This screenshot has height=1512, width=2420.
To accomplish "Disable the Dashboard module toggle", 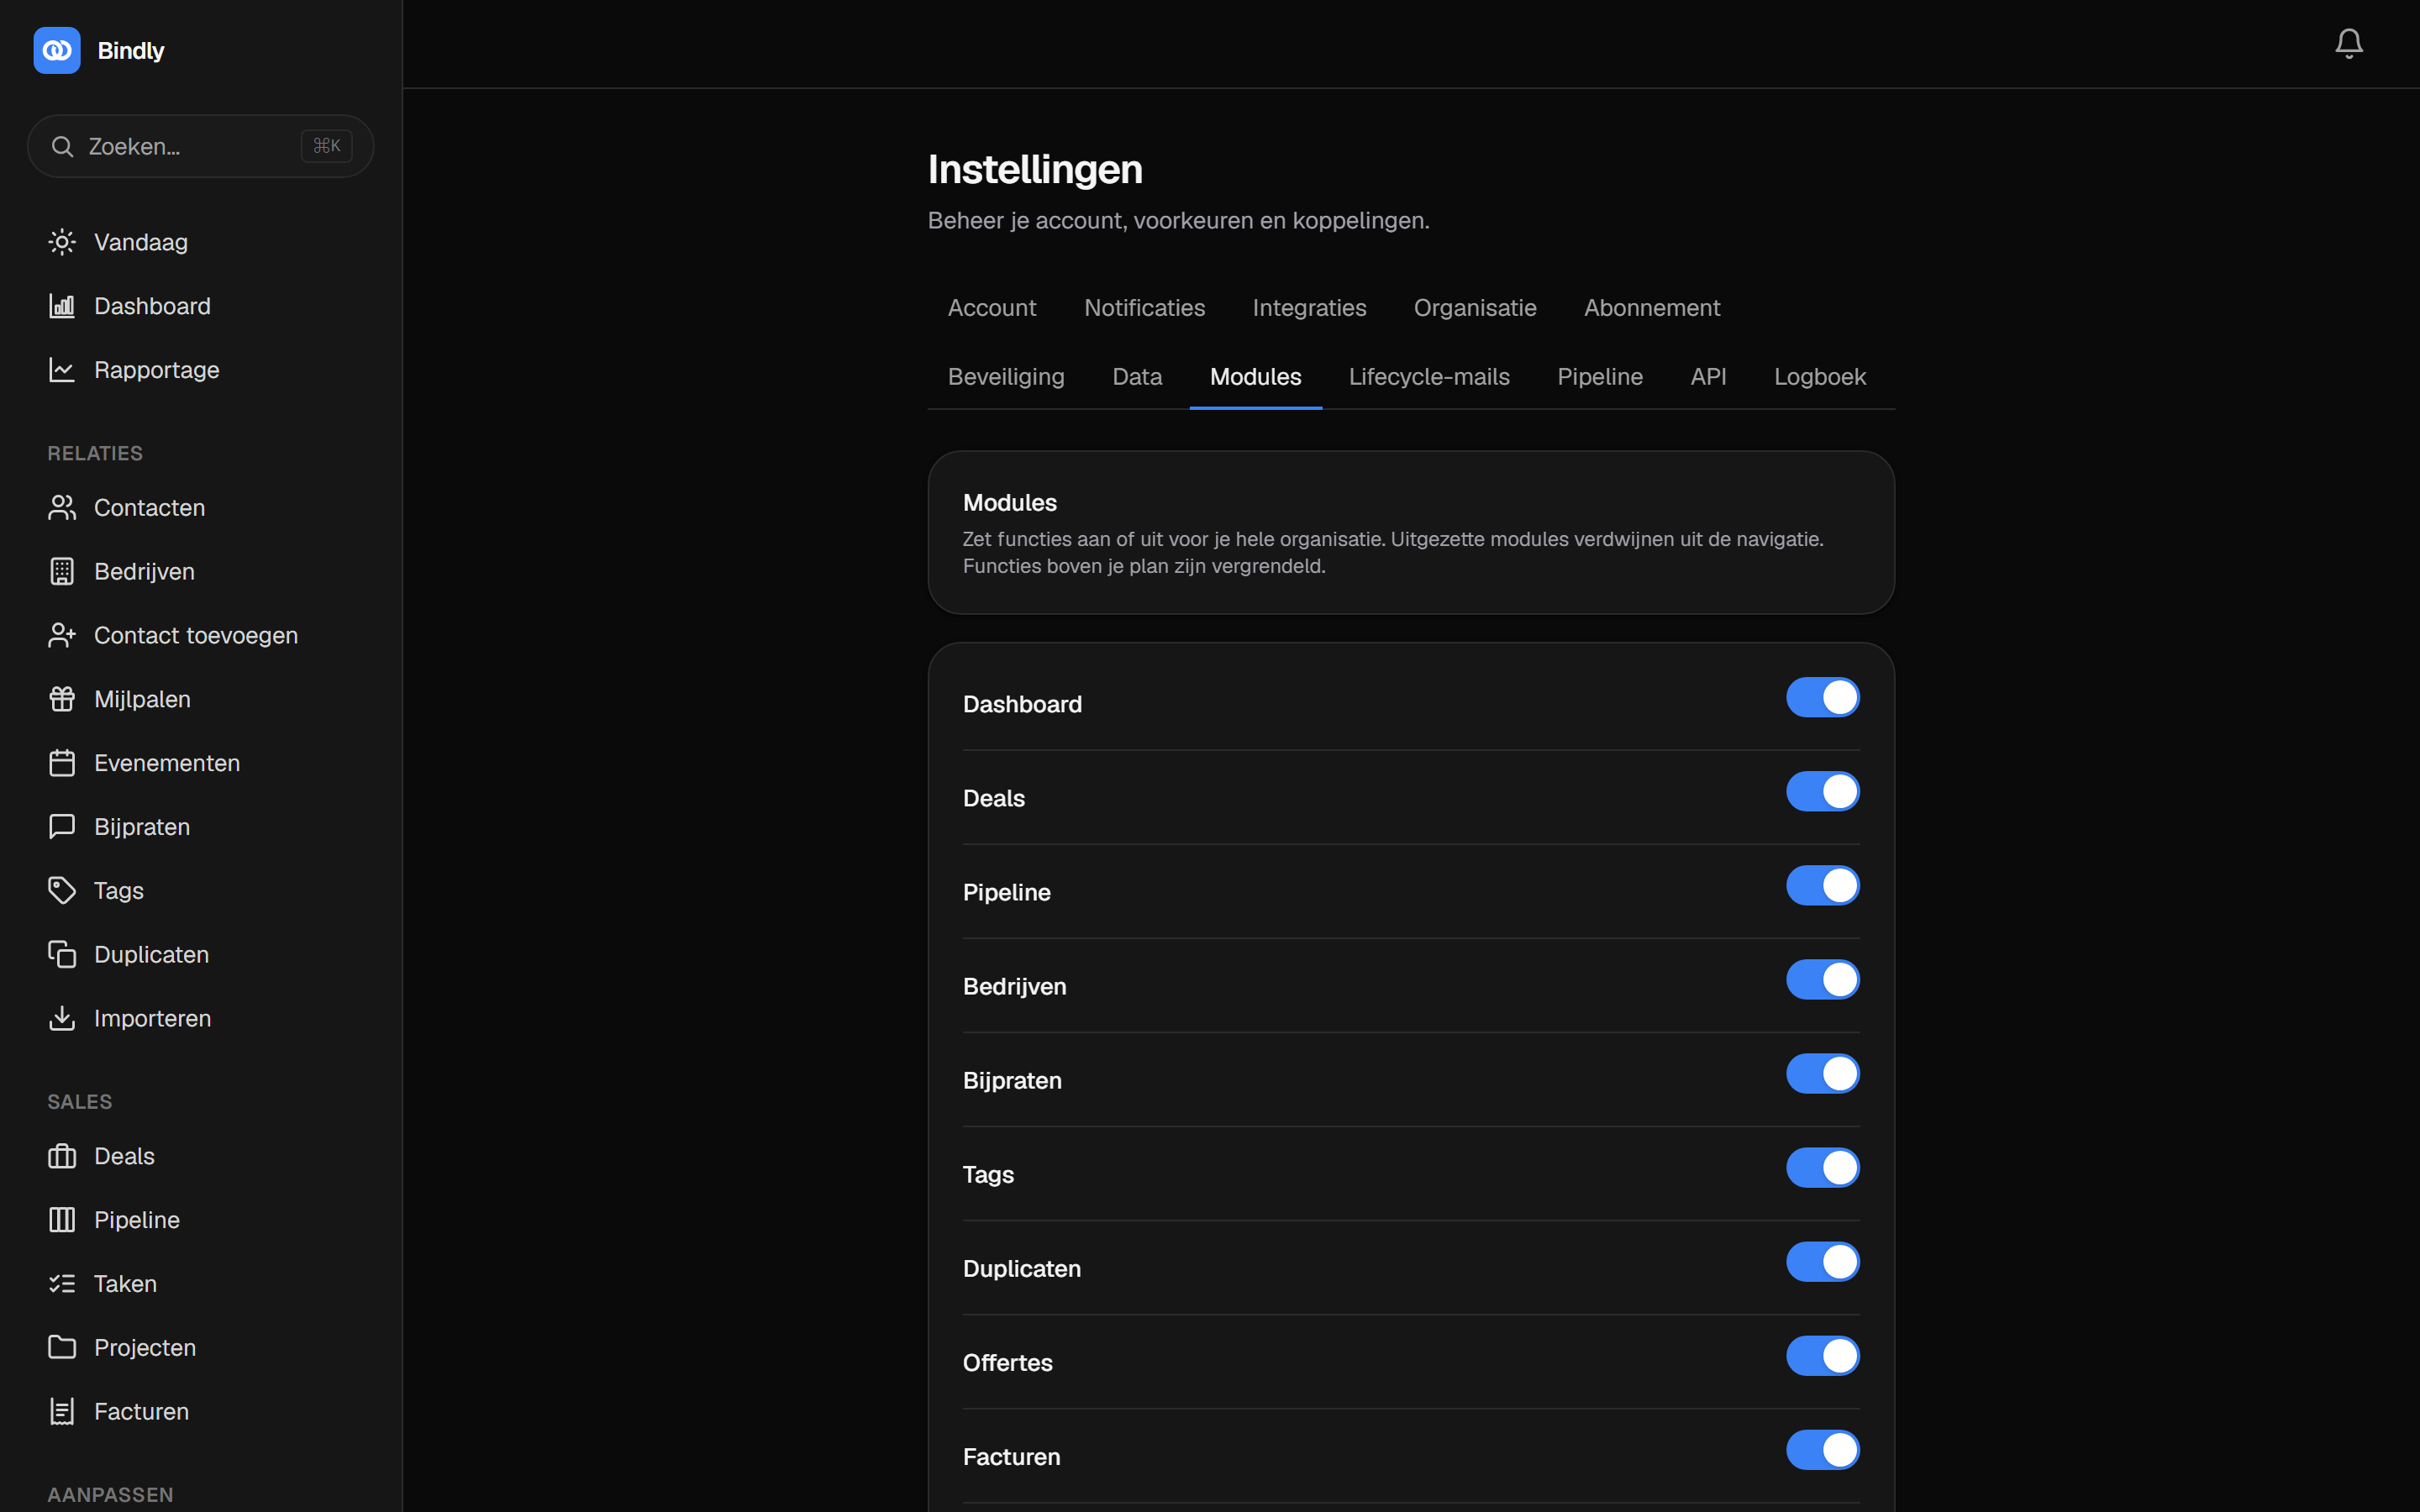I will tap(1822, 697).
